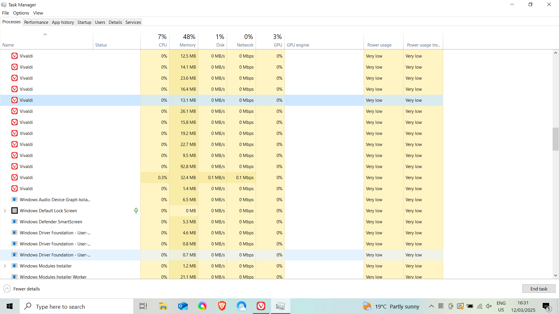
Task: Expand the Windows Default Lock Screen group
Action: click(5, 210)
